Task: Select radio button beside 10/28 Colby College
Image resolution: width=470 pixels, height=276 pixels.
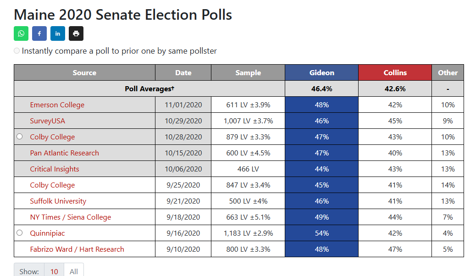Action: coord(19,137)
